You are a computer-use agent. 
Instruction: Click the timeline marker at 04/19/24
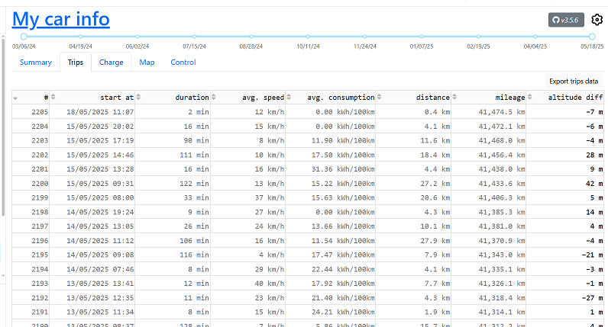[81, 37]
